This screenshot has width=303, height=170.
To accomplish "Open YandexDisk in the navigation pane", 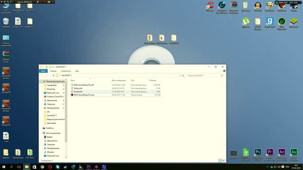I will [x=52, y=85].
